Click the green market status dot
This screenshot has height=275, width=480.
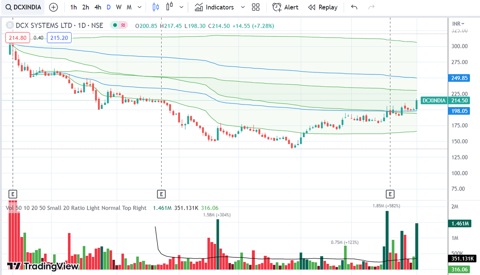[x=114, y=25]
